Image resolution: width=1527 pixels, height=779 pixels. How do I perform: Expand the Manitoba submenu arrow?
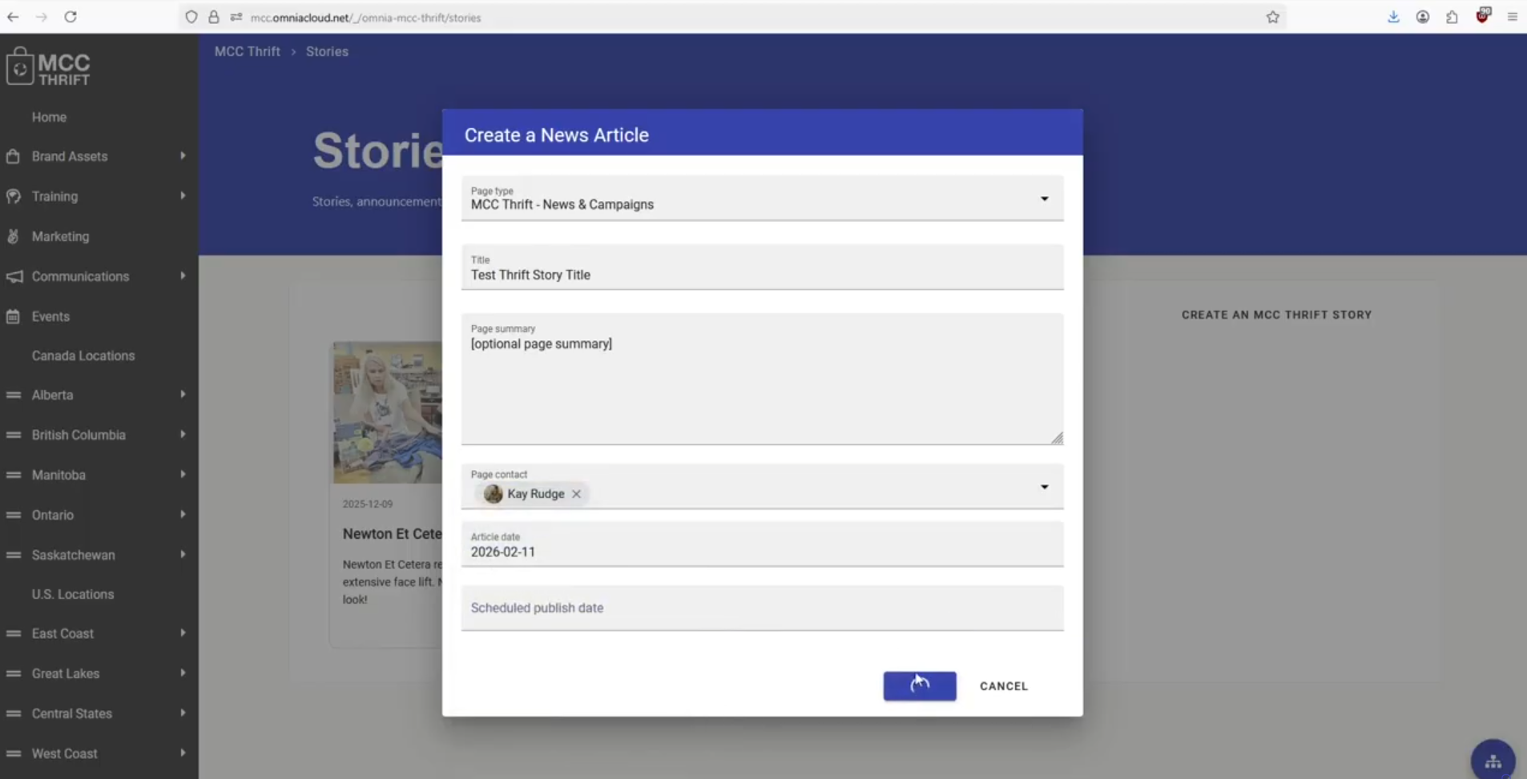click(183, 475)
